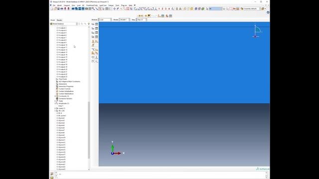Show the command line interface icon
Viewport: 319px width, 179px height.
[52, 178]
